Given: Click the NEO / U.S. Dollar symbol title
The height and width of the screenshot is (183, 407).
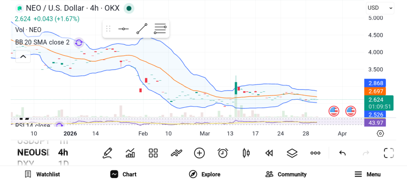Looking at the screenshot, I should pyautogui.click(x=72, y=8).
